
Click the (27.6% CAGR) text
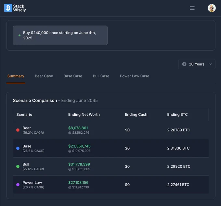coord(33,169)
